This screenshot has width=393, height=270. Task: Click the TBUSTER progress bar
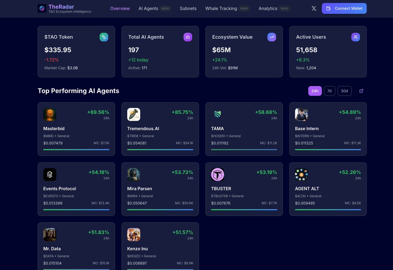244,210
